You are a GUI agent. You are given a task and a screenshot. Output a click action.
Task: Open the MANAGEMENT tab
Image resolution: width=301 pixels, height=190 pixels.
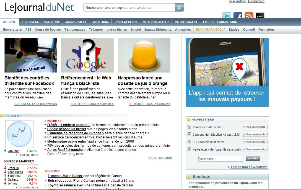76,22
